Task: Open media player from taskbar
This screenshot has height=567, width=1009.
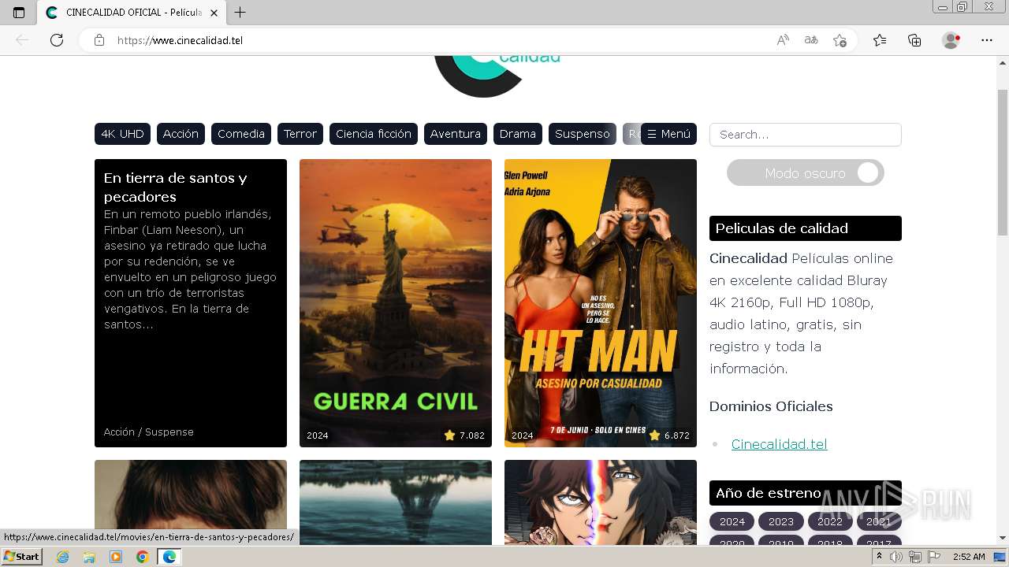Action: (116, 557)
